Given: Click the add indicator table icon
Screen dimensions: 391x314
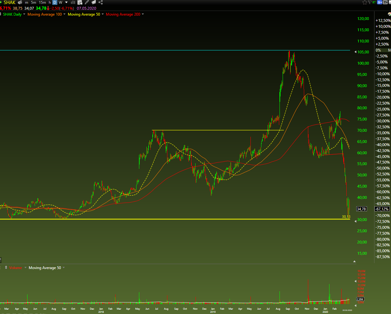Looking at the screenshot, I should pyautogui.click(x=80, y=2).
